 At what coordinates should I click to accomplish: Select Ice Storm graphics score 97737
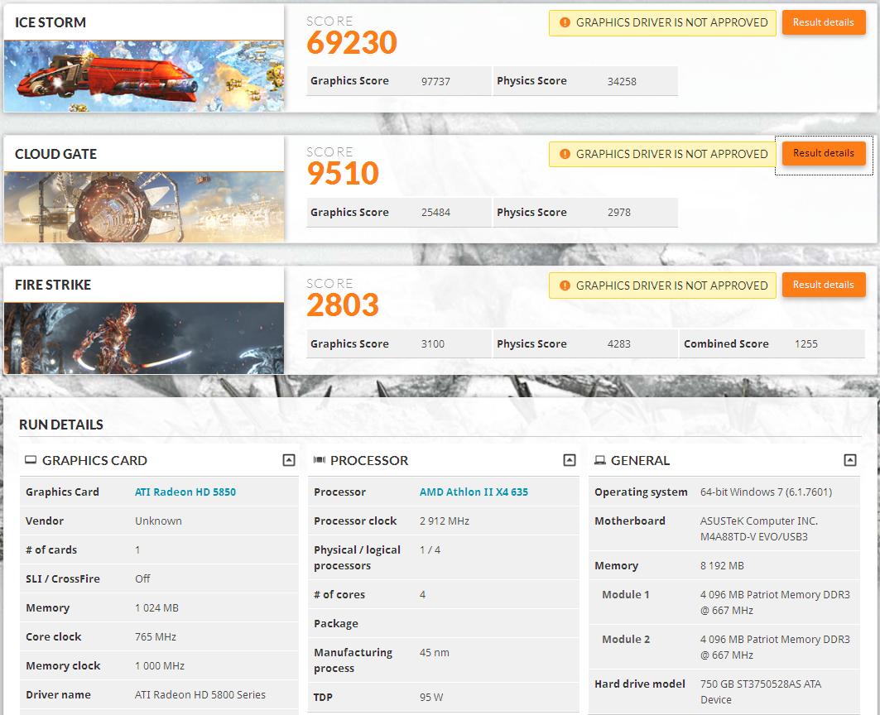(x=435, y=81)
